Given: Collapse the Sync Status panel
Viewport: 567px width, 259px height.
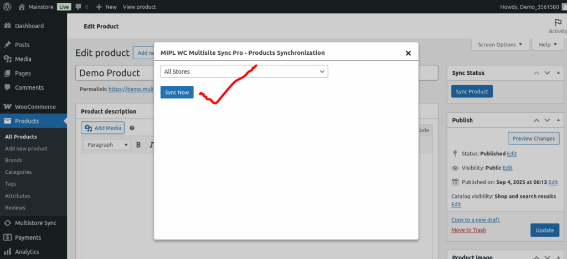Looking at the screenshot, I should [x=557, y=73].
